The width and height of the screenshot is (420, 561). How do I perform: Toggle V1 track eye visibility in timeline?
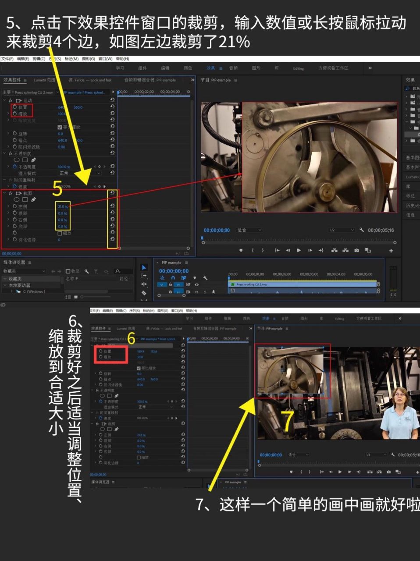196,284
